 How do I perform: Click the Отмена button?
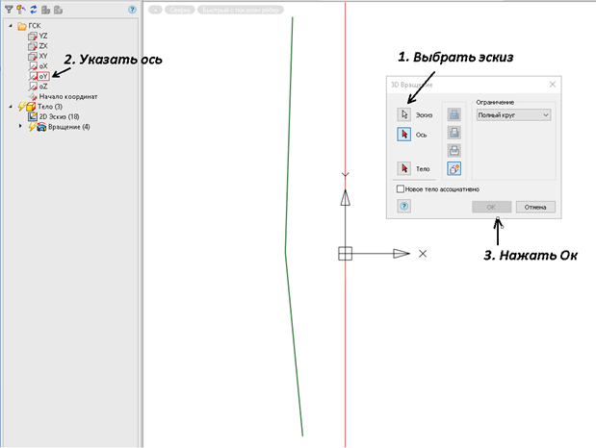point(535,207)
